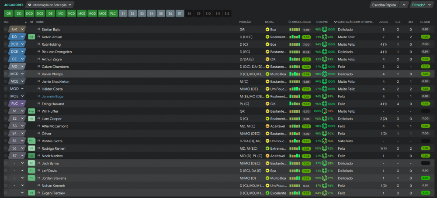Select the GR position pill at top
Screen dimensions: 437x198
9,13
